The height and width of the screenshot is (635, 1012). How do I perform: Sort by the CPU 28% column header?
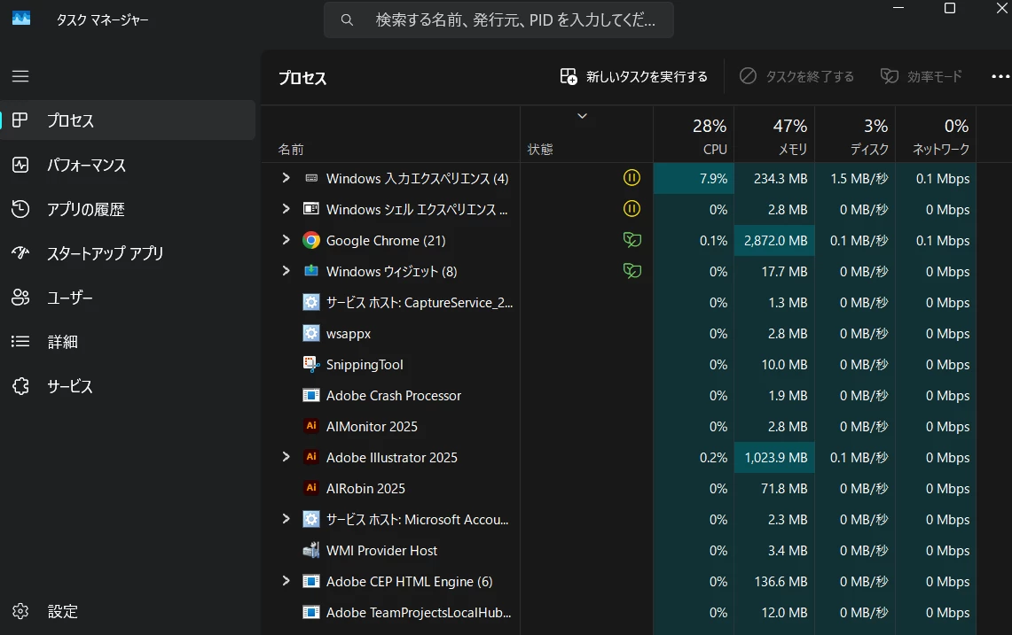694,134
